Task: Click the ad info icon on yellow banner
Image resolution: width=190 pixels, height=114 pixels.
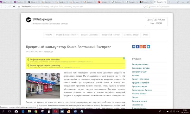Action: (x=124, y=58)
